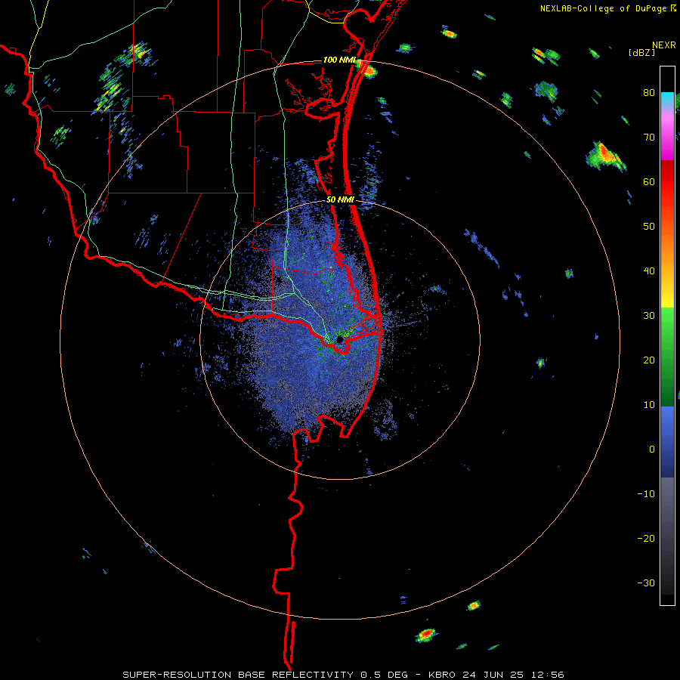Click the -30 value on the dBZ scale
Viewport: 680px width, 680px height.
[x=646, y=583]
